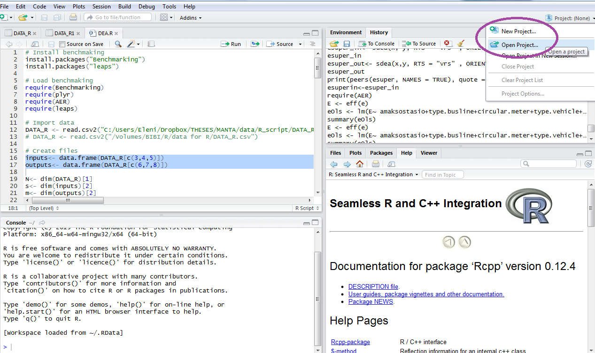
Task: Open the New File dropdown arrow
Action: (10, 18)
